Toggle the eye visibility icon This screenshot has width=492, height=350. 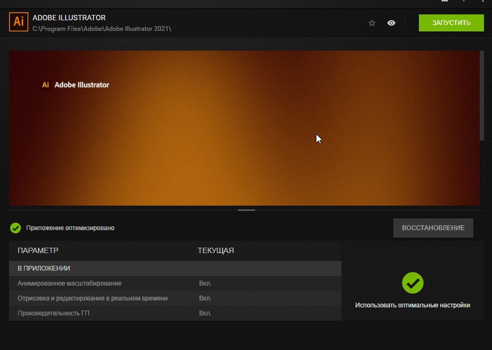coord(391,23)
